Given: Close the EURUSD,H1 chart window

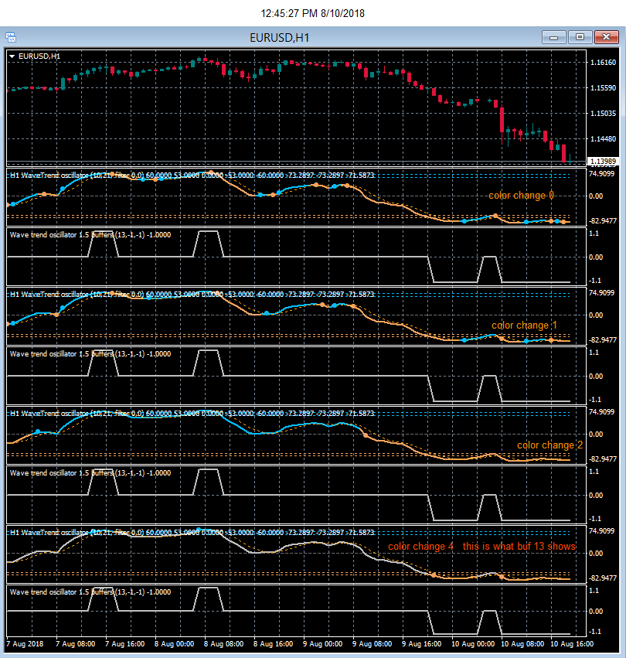Looking at the screenshot, I should pyautogui.click(x=606, y=37).
